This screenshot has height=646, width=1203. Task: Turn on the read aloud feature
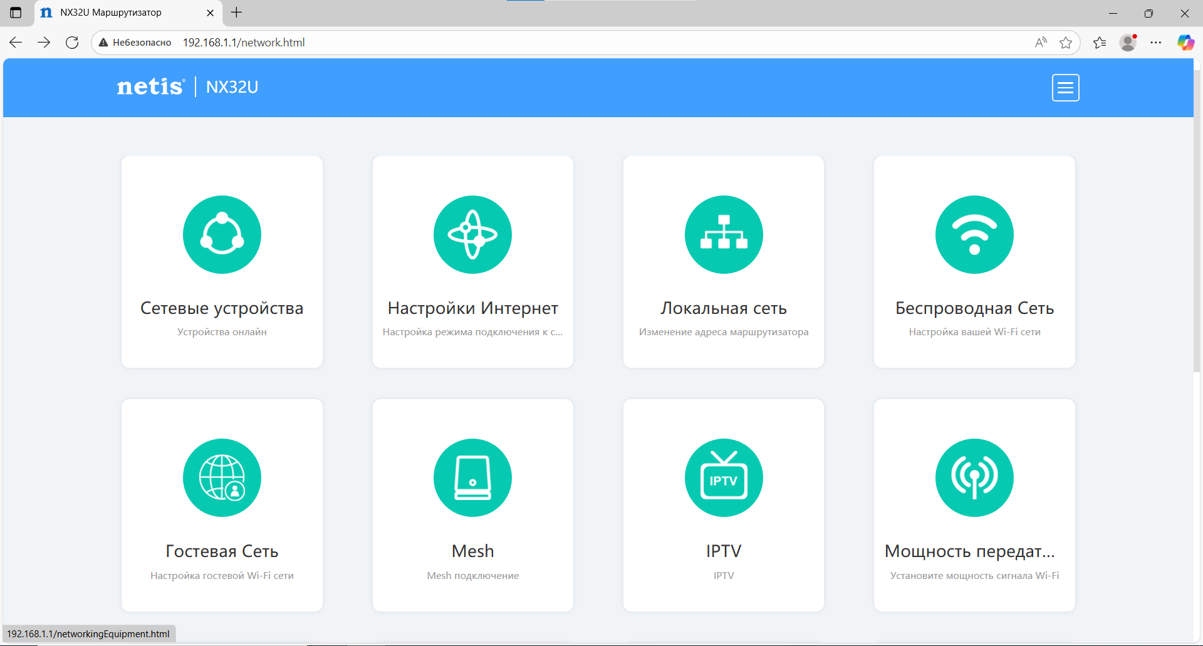[1041, 43]
